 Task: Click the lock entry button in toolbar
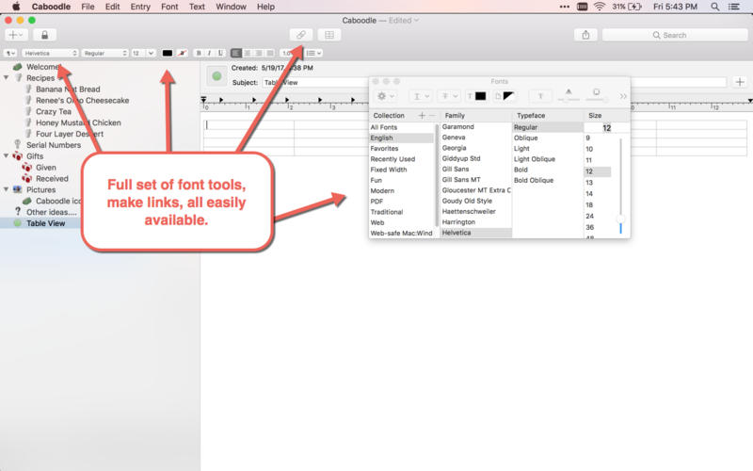coord(44,35)
